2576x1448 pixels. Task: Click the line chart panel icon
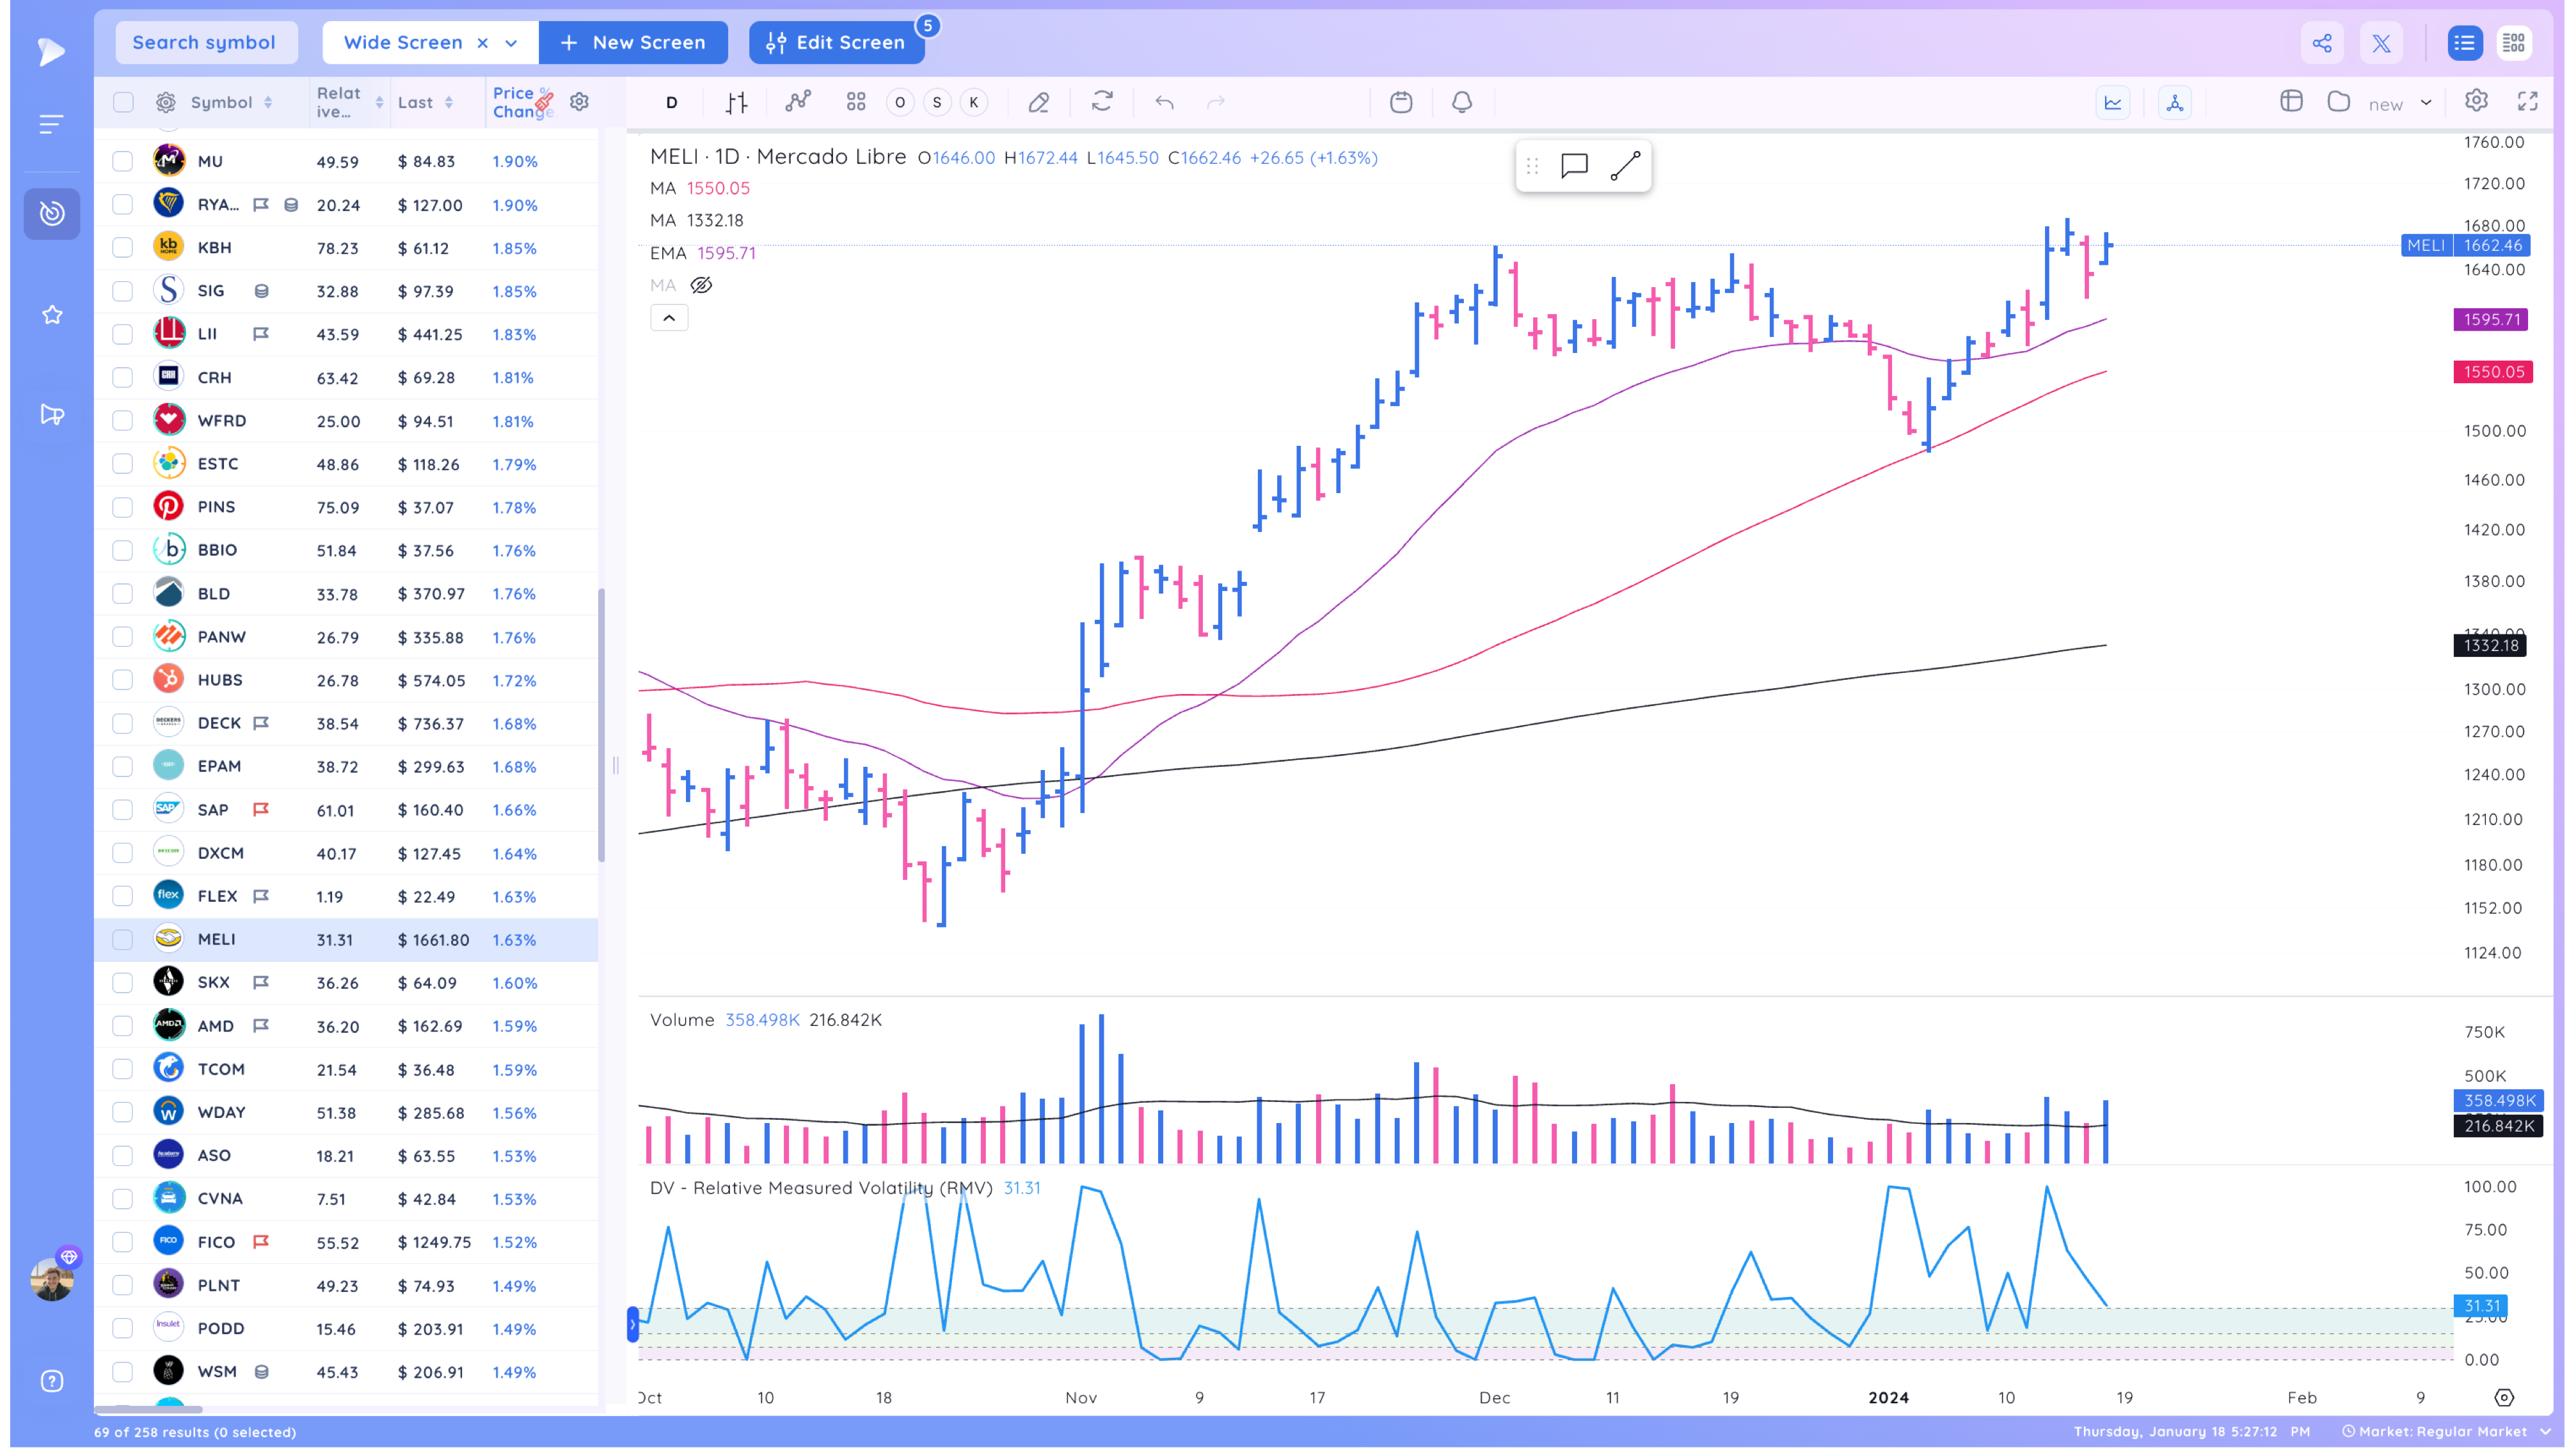pyautogui.click(x=2113, y=102)
